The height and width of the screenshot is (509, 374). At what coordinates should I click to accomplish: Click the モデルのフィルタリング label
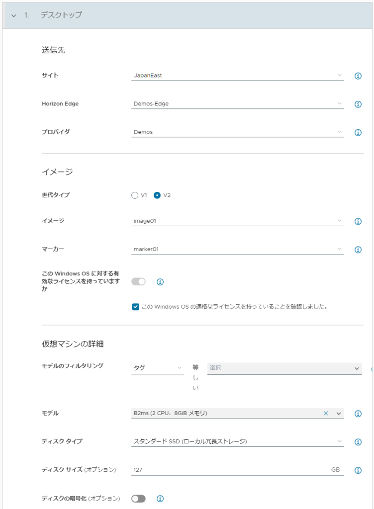point(73,366)
